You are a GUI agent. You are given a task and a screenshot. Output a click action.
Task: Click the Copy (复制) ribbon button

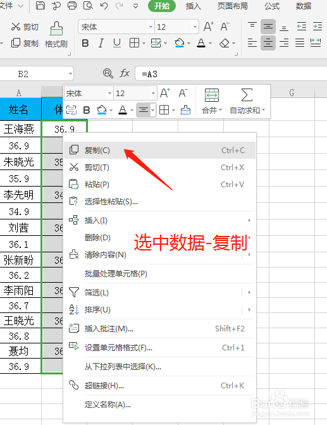point(25,43)
